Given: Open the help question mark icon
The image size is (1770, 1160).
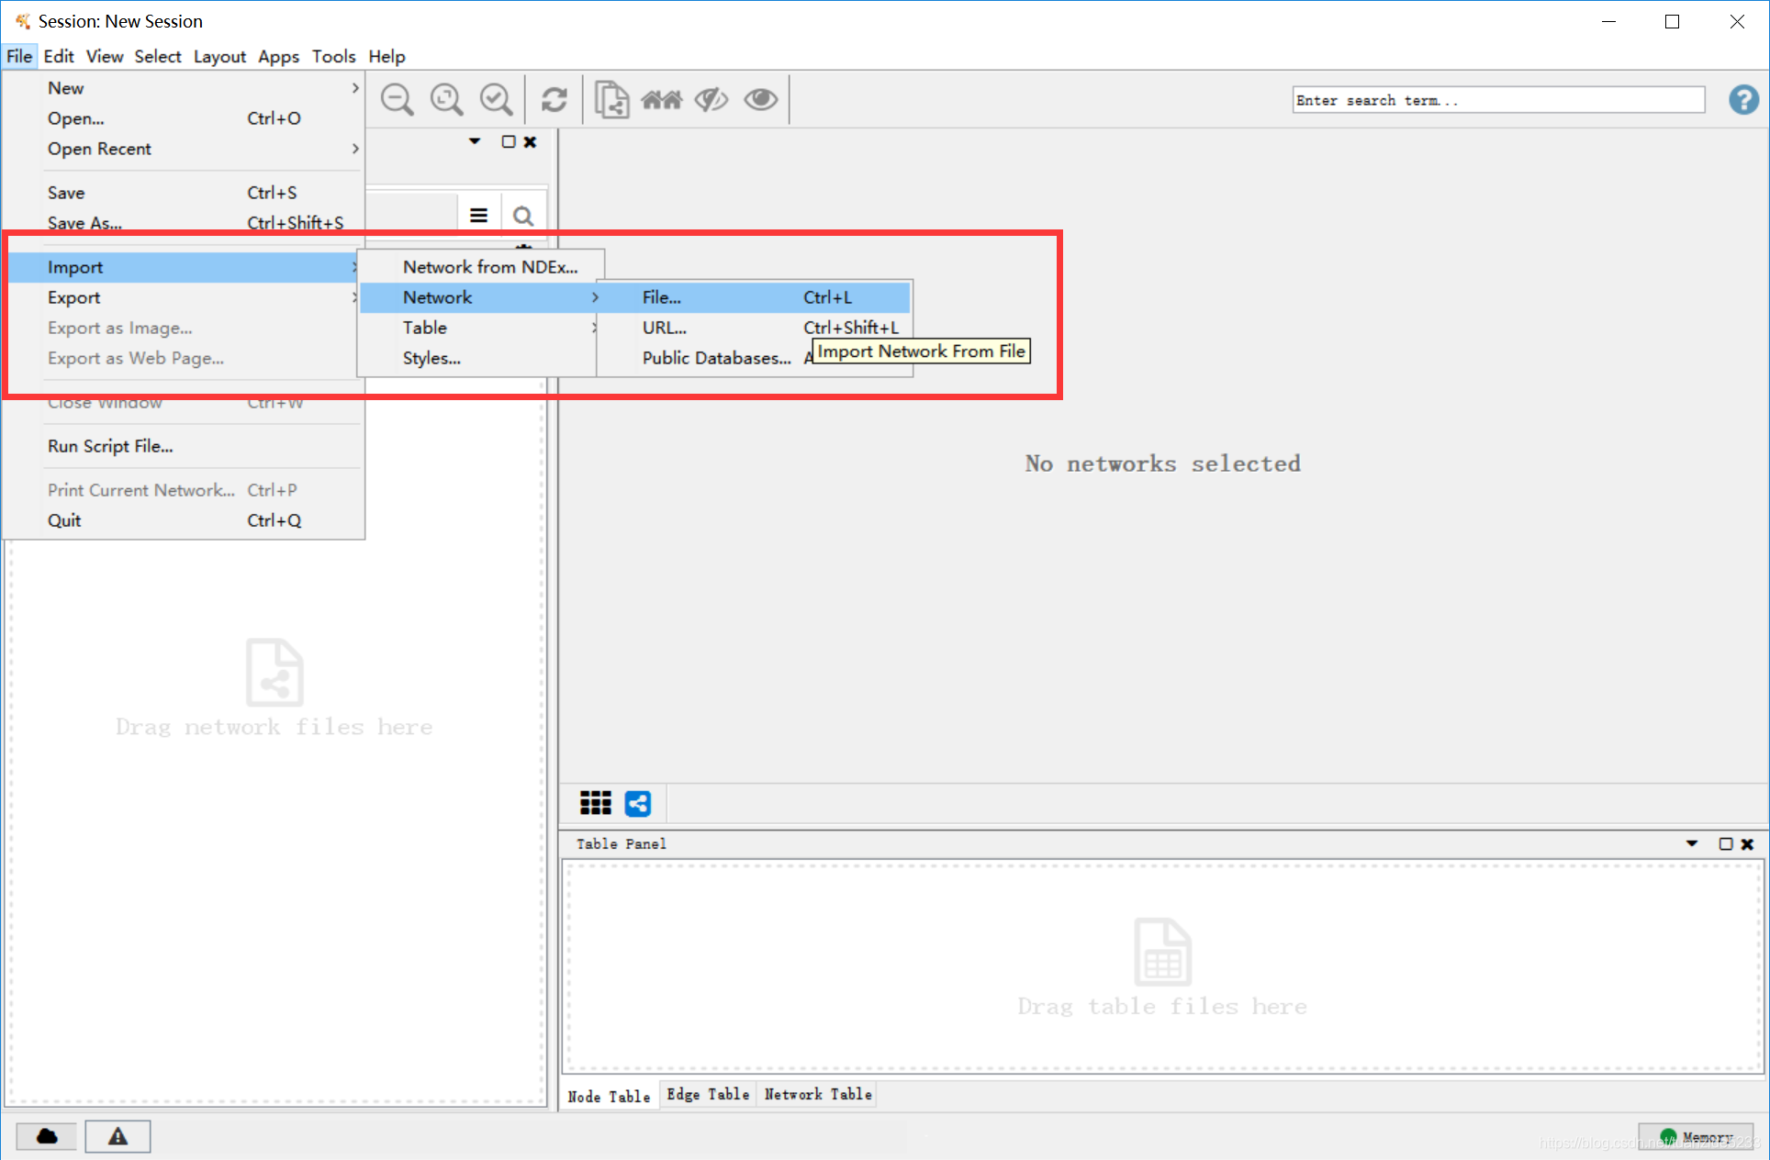Looking at the screenshot, I should click(1742, 99).
